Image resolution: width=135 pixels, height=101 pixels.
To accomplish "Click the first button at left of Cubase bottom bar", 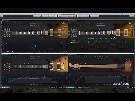I will (x=1, y=87).
